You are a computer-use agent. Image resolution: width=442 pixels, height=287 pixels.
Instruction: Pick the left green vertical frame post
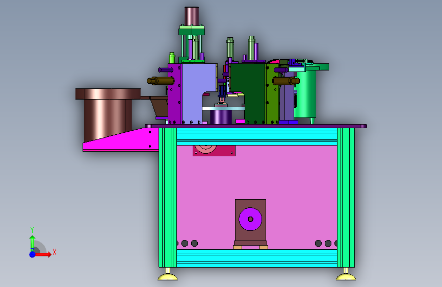(168, 198)
